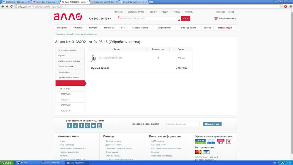Expand the phone number 0 800 300 100 dropdown
This screenshot has height=165, width=293.
(111, 18)
